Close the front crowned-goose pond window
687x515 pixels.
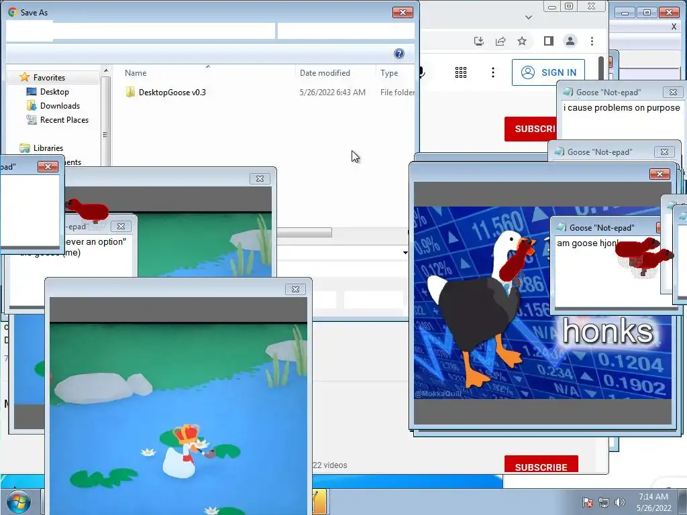[295, 290]
